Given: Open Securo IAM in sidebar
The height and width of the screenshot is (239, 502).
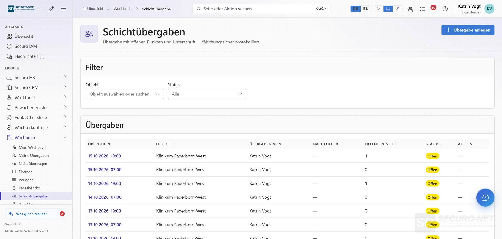Looking at the screenshot, I should click(x=36, y=46).
